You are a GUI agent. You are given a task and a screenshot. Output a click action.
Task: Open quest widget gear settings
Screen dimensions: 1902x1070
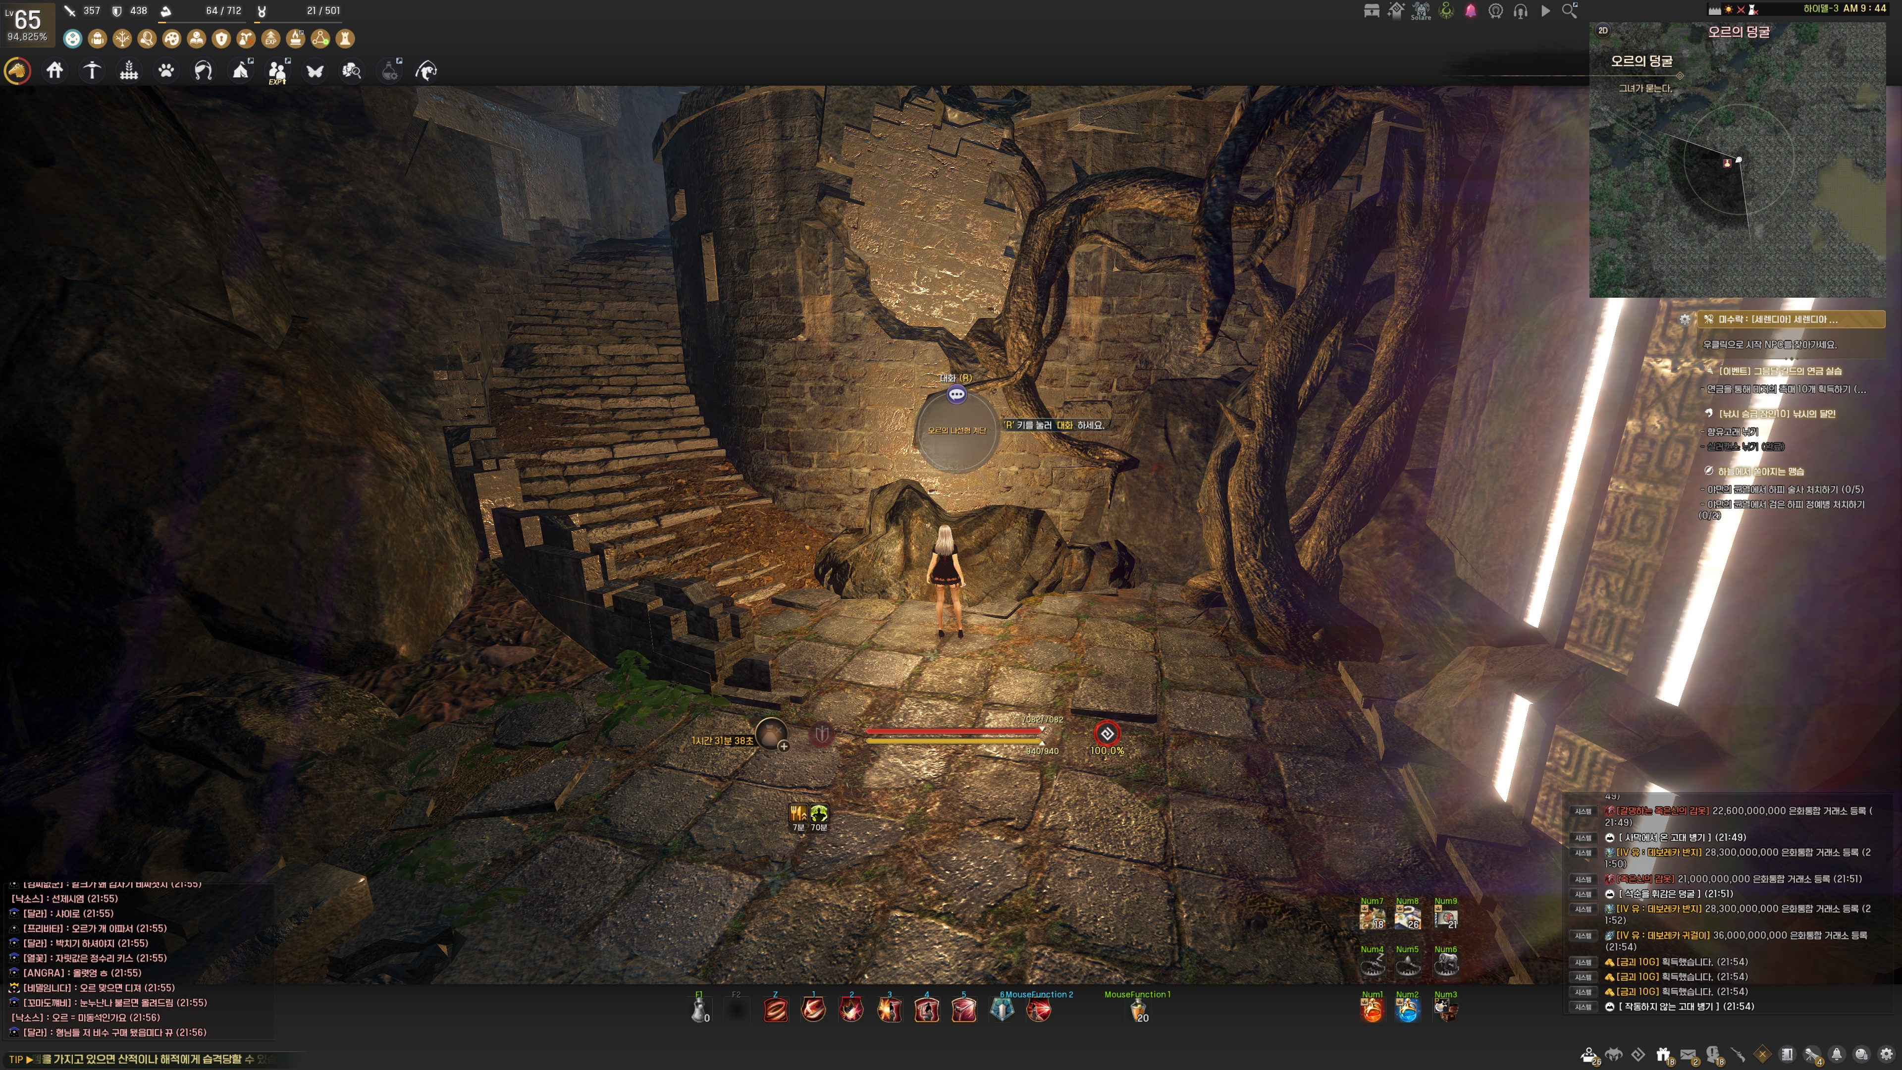click(1684, 320)
